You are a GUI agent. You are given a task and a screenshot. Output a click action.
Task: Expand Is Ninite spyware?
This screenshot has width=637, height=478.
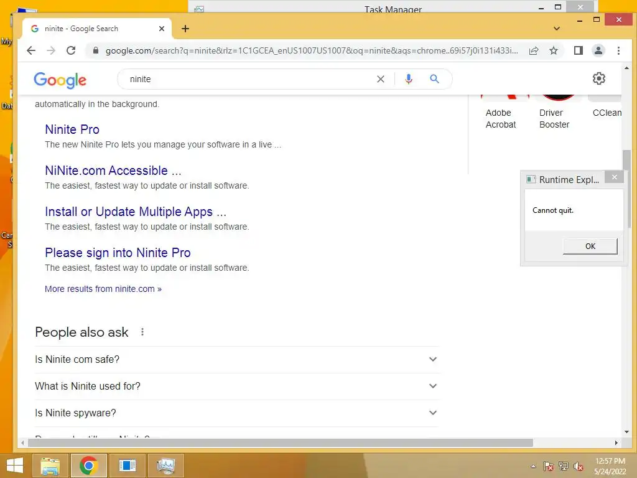[237, 413]
